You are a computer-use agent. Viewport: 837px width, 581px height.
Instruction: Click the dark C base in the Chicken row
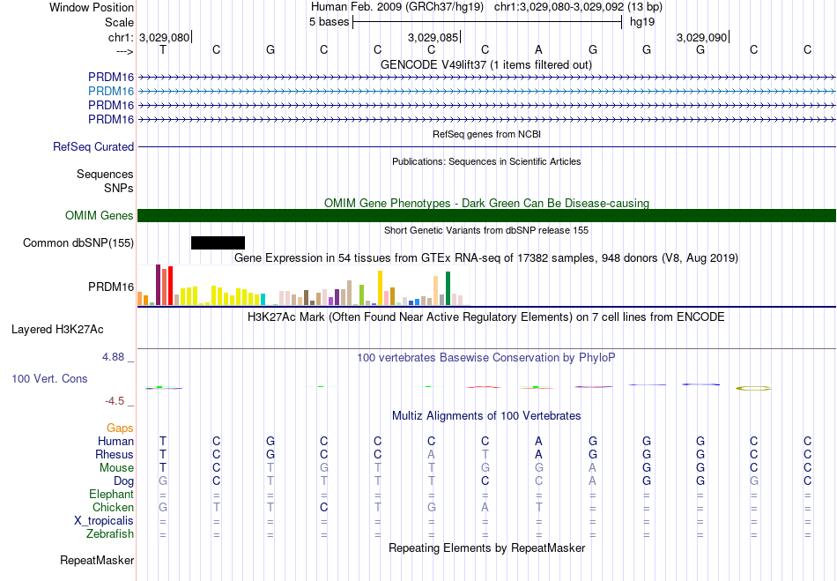click(x=323, y=507)
